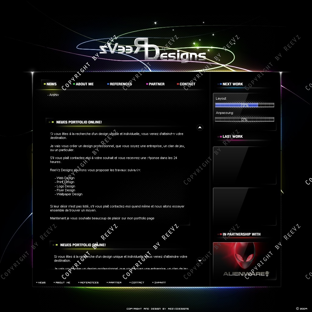This screenshot has width=312, height=312.
Task: Open the About Me navigation tab
Action: point(84,84)
